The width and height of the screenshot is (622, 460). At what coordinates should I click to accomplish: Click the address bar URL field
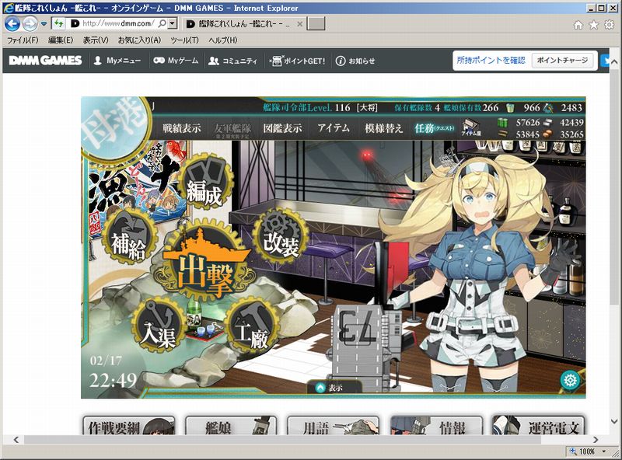coord(119,24)
